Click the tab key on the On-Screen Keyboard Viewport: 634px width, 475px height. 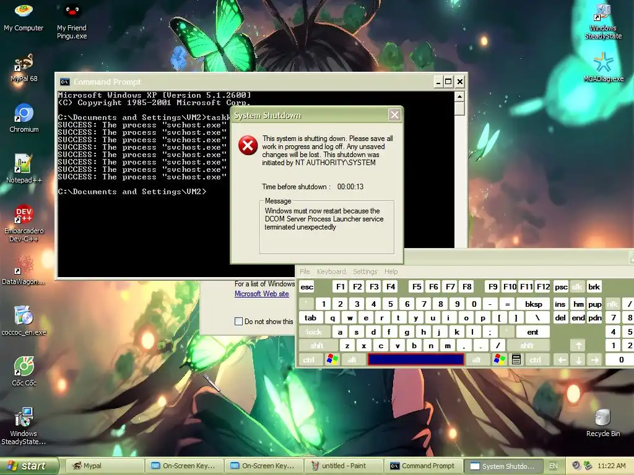pyautogui.click(x=311, y=317)
